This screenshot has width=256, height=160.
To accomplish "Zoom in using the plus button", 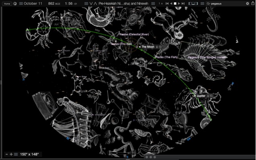I will 11,154.
